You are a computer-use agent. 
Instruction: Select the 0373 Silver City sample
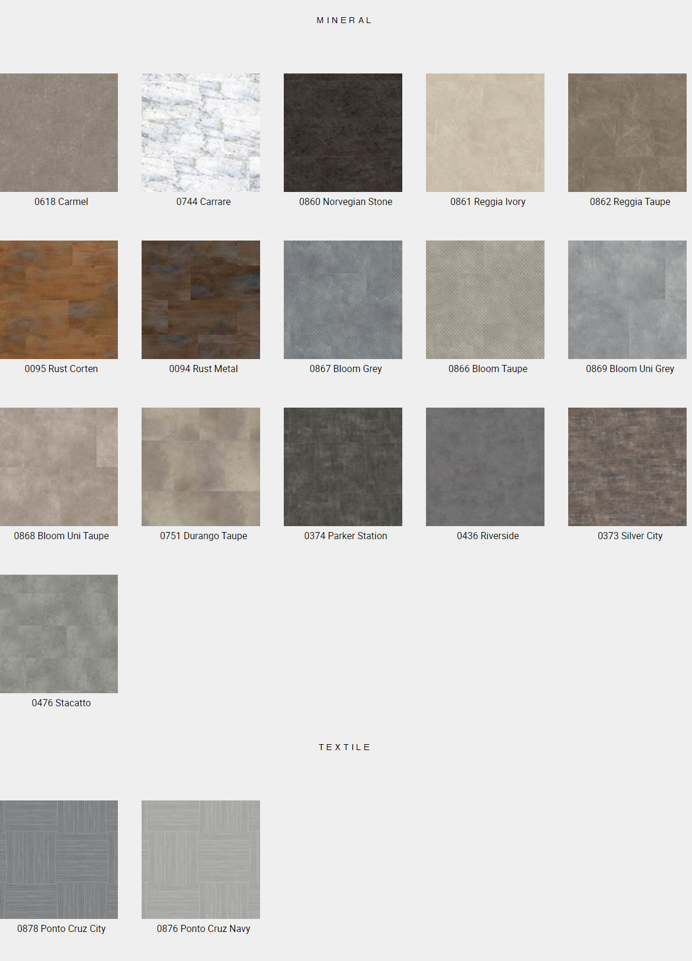pos(627,467)
